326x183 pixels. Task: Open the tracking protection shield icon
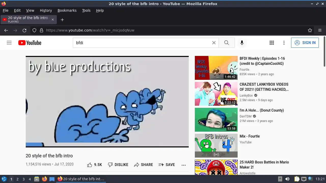34,30
